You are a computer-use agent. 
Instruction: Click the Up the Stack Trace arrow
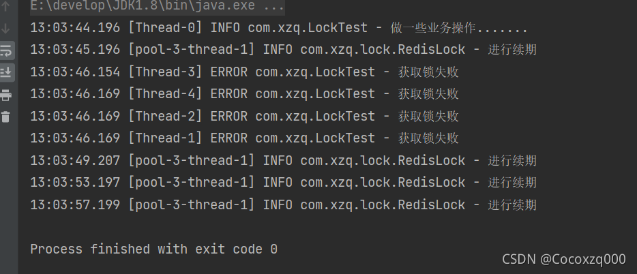5,5
